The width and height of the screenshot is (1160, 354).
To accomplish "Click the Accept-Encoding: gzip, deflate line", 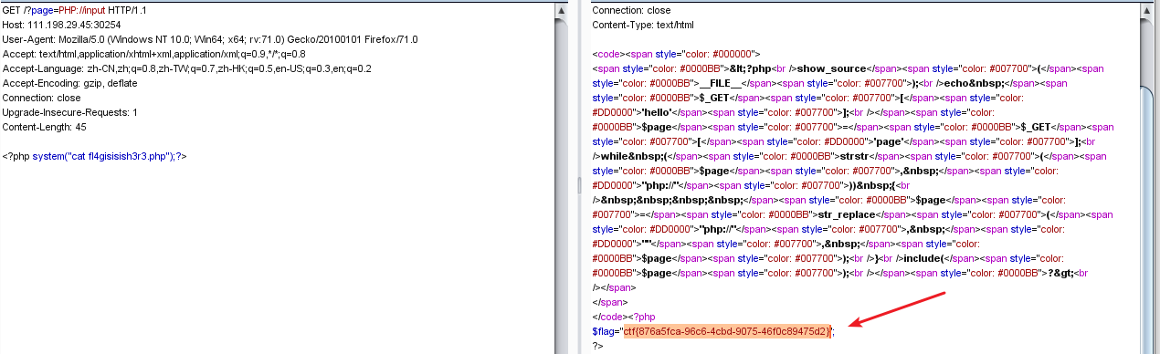I will pyautogui.click(x=76, y=83).
